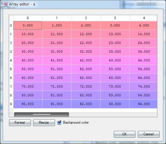The height and width of the screenshot is (144, 166).
Task: Select the cell containing 60.000
Action: pyautogui.click(x=28, y=78)
